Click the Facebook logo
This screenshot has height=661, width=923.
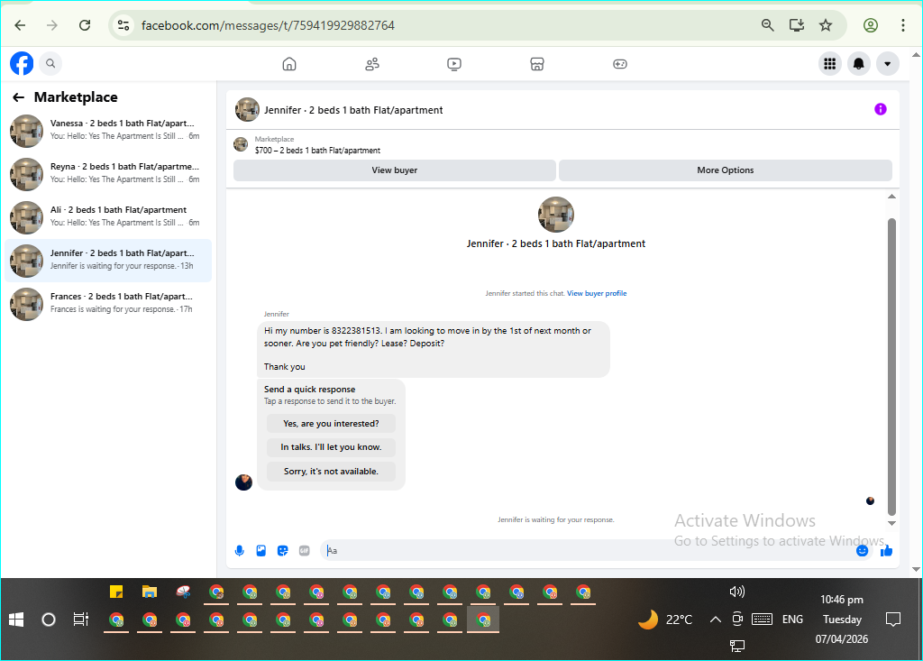pyautogui.click(x=22, y=64)
